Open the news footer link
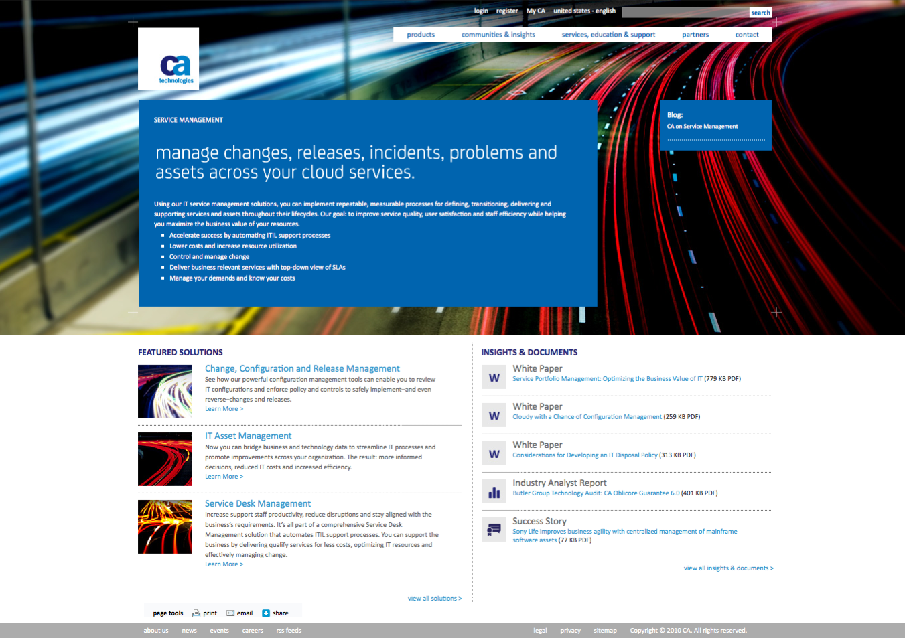The width and height of the screenshot is (905, 638). point(190,631)
